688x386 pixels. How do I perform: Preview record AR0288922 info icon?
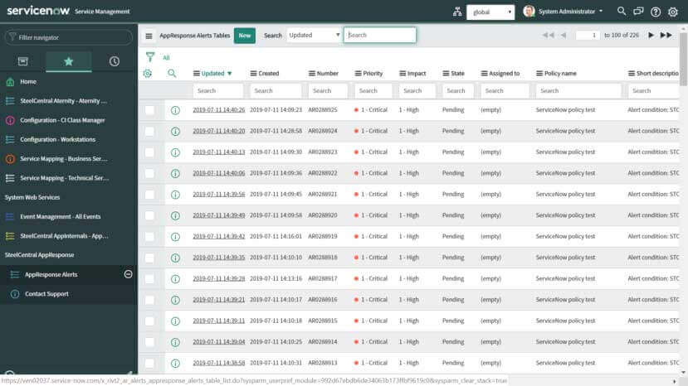175,173
